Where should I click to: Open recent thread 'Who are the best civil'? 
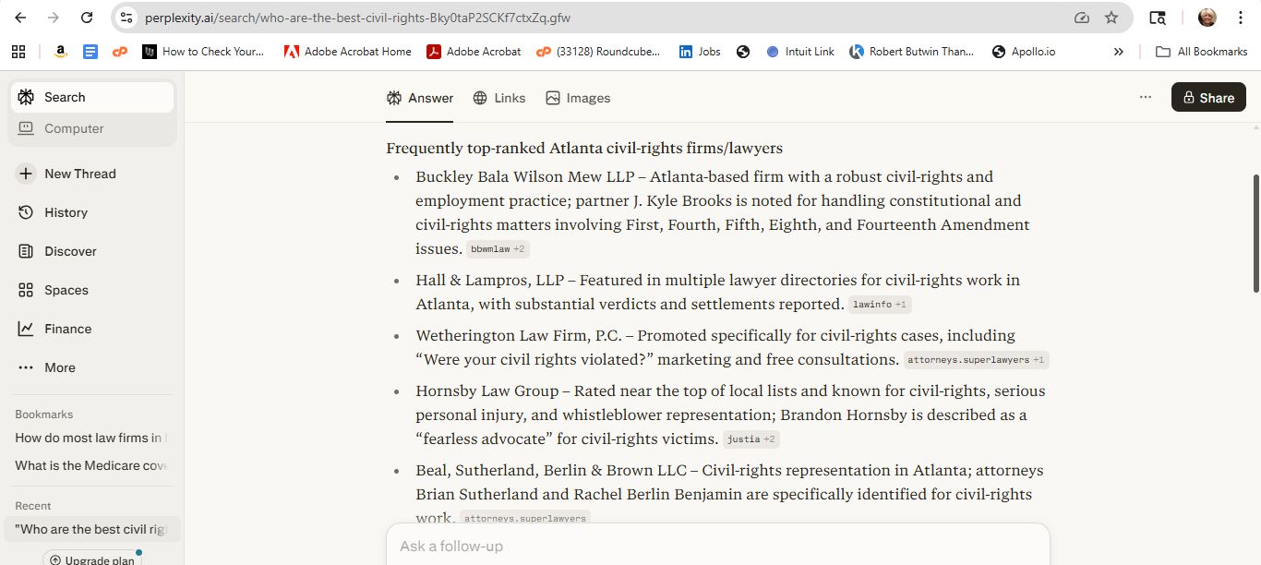pyautogui.click(x=92, y=529)
